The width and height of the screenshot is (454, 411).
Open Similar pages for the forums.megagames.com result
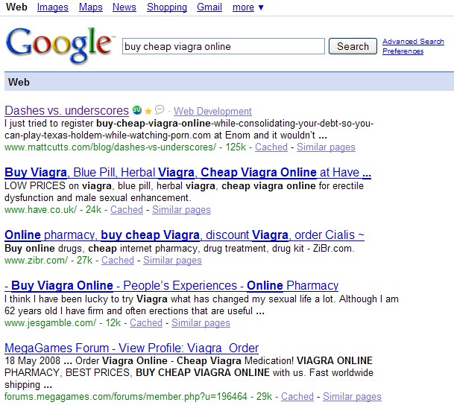coord(352,396)
